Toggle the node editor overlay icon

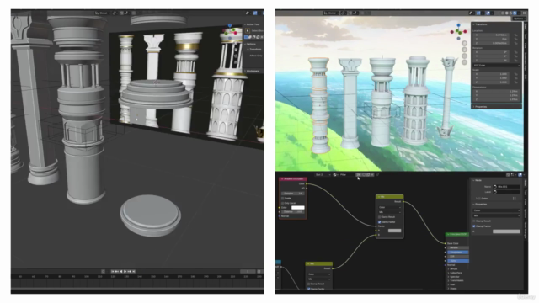pyautogui.click(x=520, y=175)
